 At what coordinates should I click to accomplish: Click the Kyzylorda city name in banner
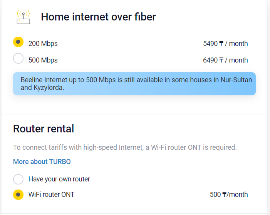point(48,88)
